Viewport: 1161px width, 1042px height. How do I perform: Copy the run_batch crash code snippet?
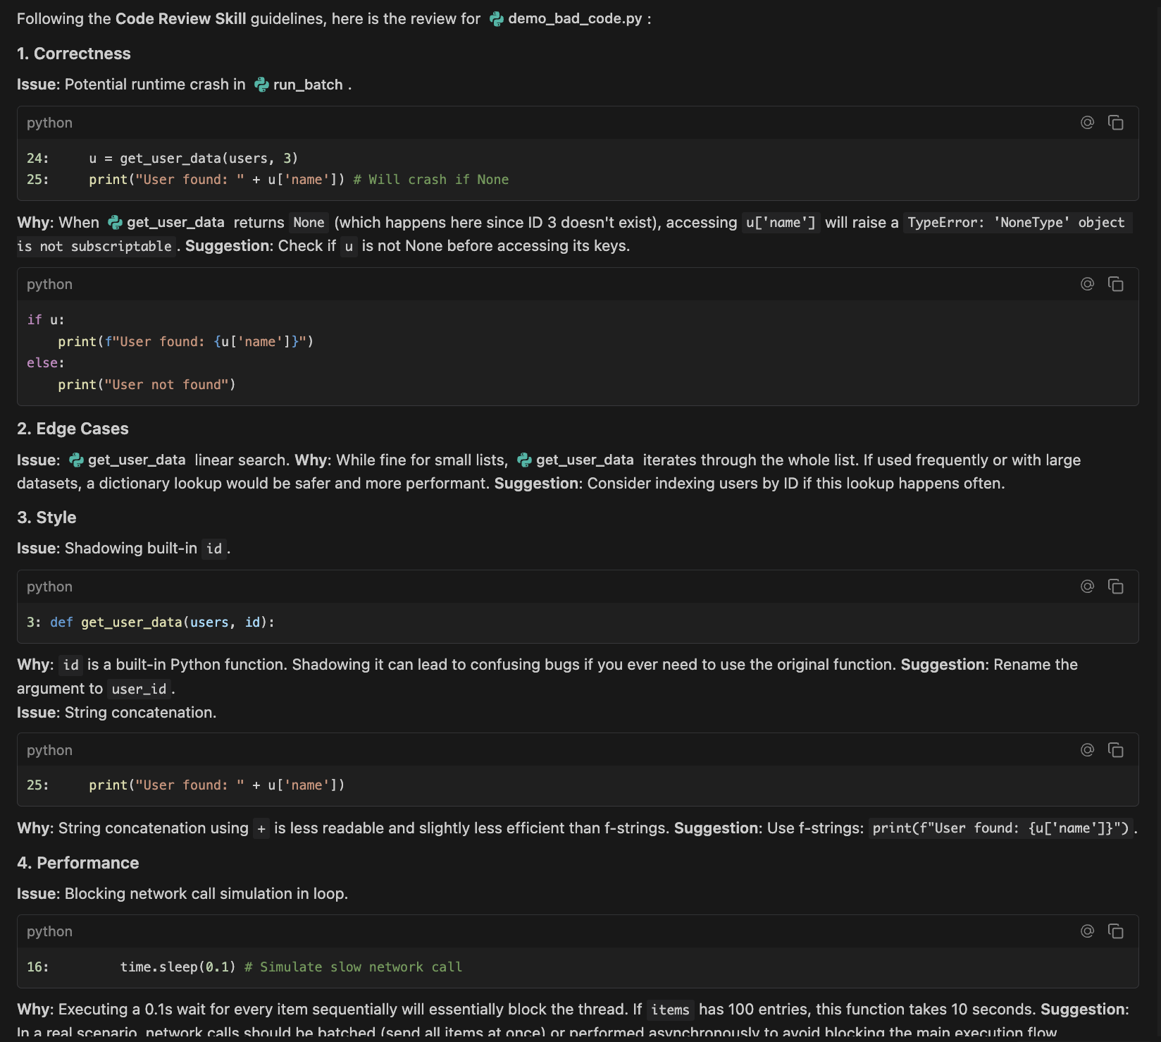click(1115, 123)
